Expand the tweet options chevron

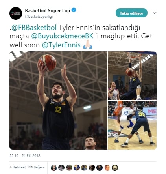pos(155,13)
